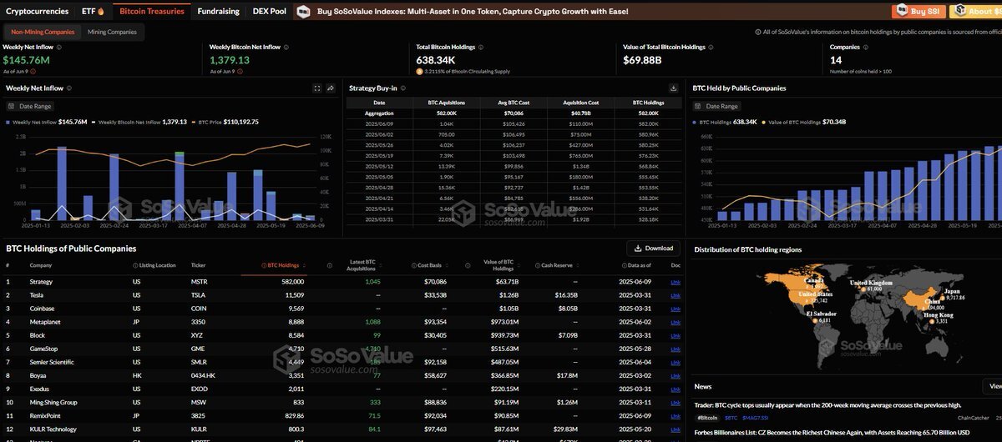The height and width of the screenshot is (442, 1002).
Task: Download BTC Holdings of Public Companies table
Action: 653,248
